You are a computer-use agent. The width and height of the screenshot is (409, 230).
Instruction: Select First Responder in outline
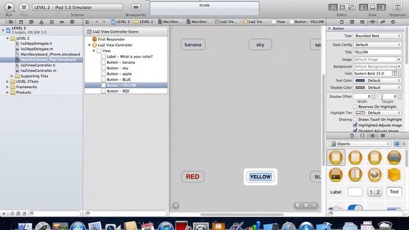tap(111, 40)
